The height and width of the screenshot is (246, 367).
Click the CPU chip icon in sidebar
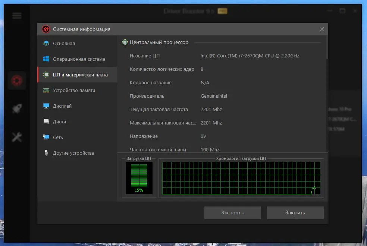pyautogui.click(x=46, y=75)
